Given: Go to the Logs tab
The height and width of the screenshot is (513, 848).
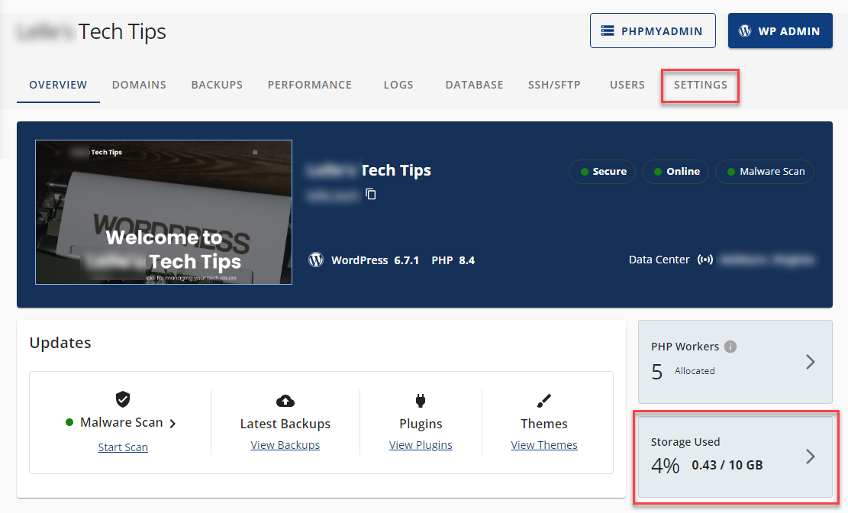Looking at the screenshot, I should (398, 85).
